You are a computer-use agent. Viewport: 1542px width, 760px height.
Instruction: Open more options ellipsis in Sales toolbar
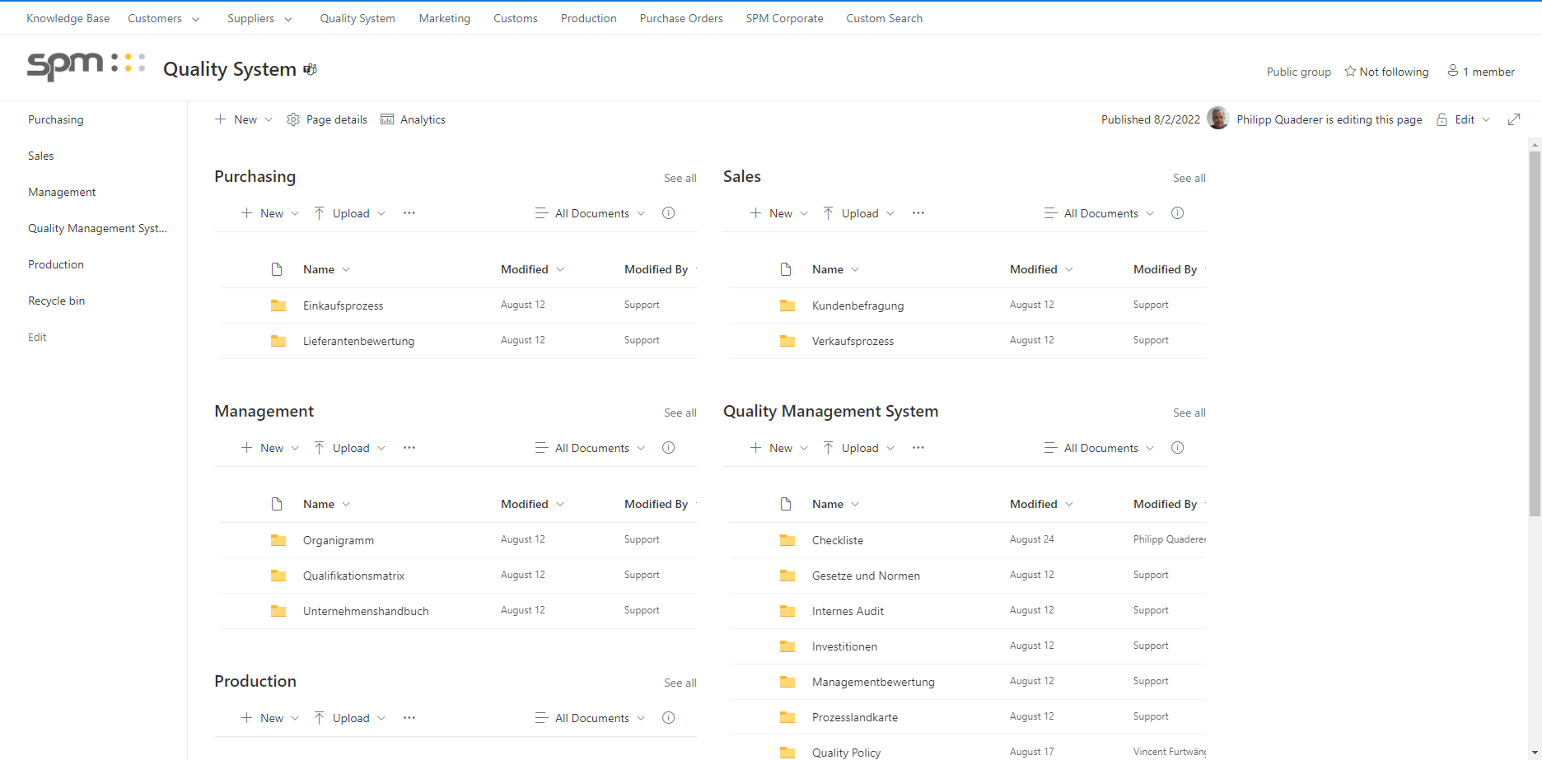(x=918, y=213)
